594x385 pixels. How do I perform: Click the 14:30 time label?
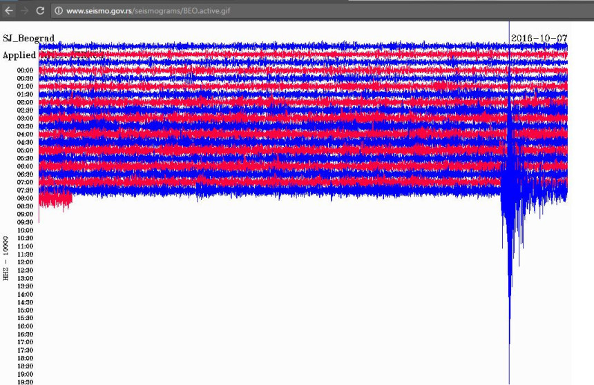[25, 302]
